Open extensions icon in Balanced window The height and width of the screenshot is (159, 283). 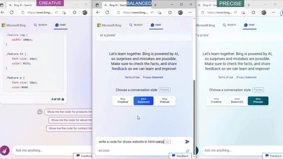tap(170, 12)
